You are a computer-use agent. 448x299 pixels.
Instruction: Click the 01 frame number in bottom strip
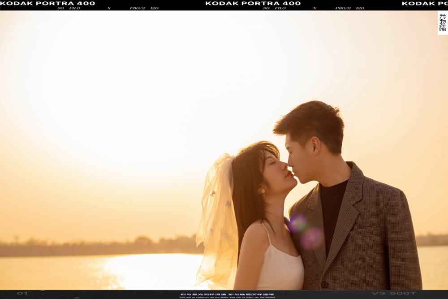point(22,293)
